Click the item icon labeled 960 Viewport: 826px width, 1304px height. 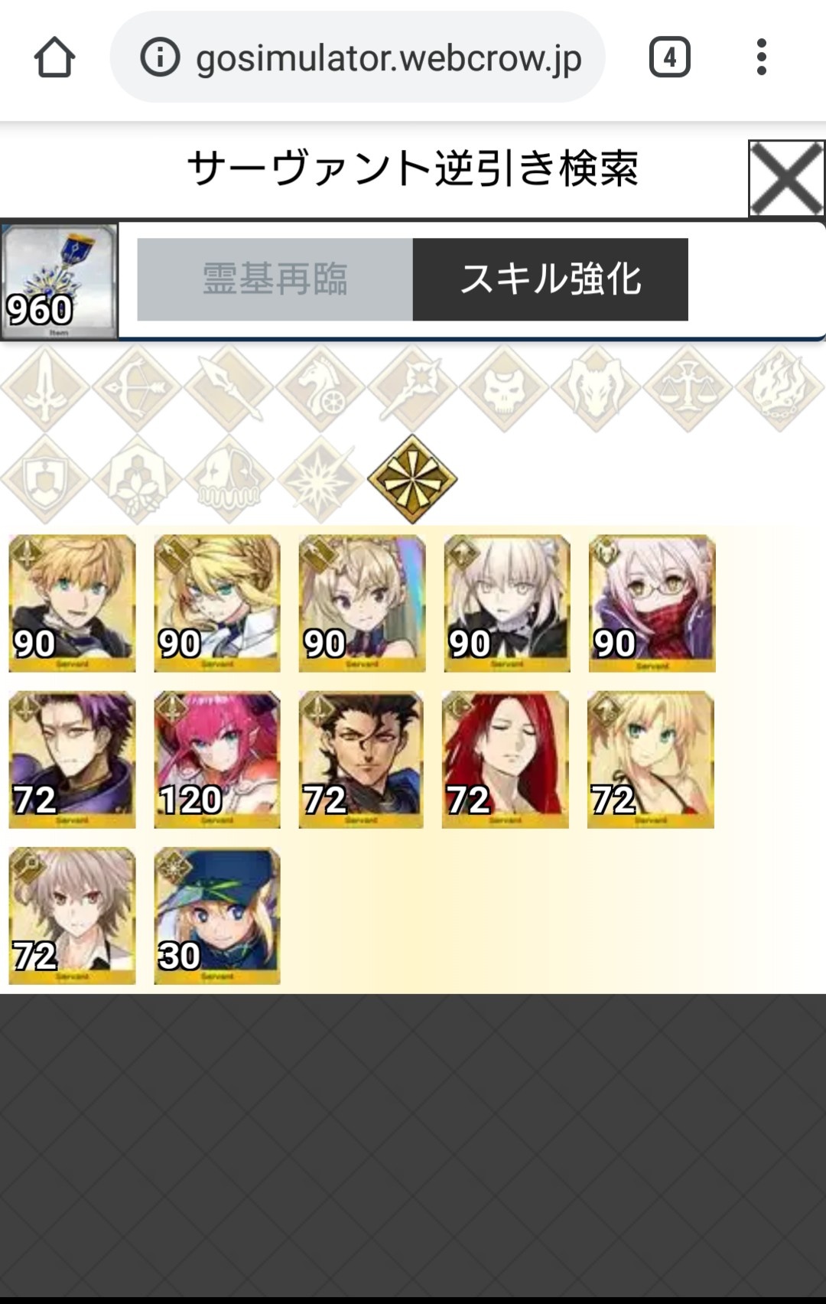pyautogui.click(x=59, y=281)
